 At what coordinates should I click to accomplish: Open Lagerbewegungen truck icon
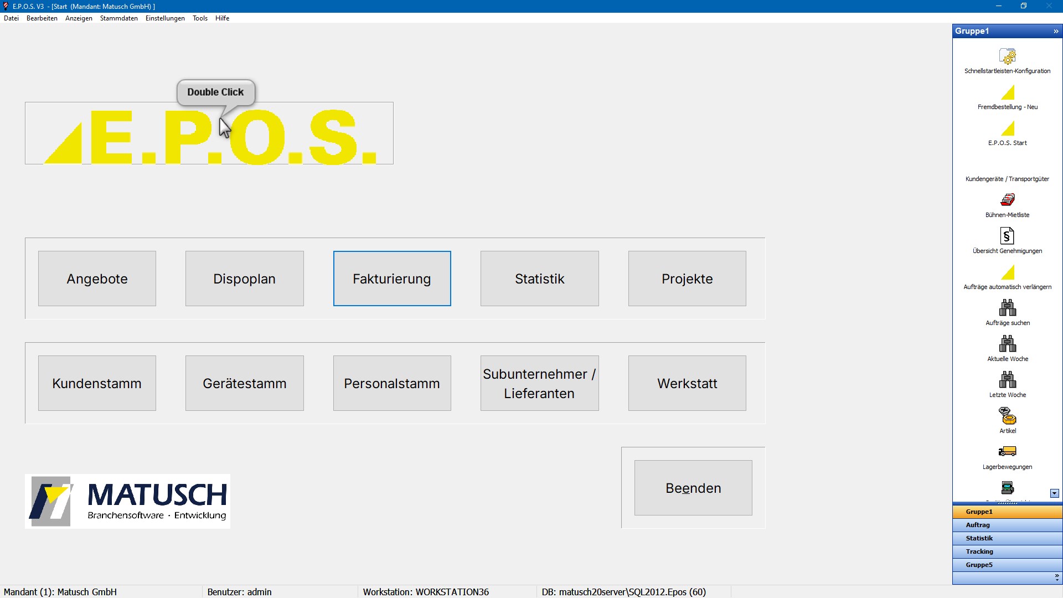pos(1007,452)
